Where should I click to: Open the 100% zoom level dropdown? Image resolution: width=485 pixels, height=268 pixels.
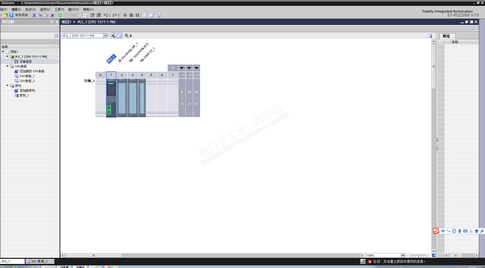pyautogui.click(x=403, y=256)
